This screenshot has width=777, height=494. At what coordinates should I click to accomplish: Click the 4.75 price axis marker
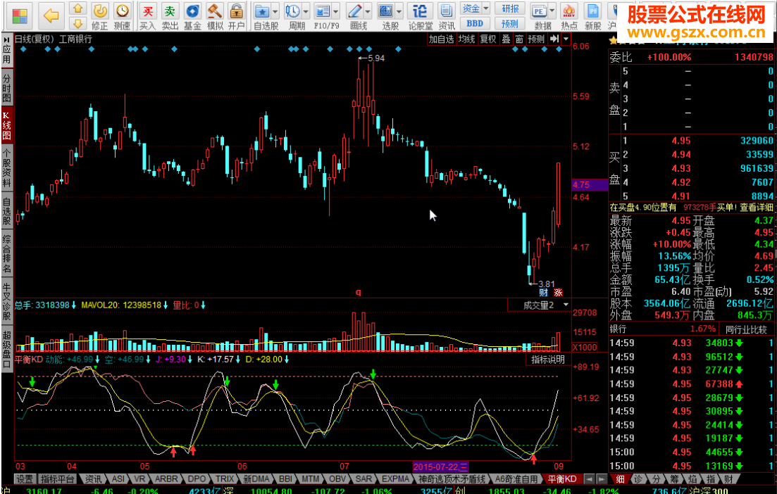589,184
